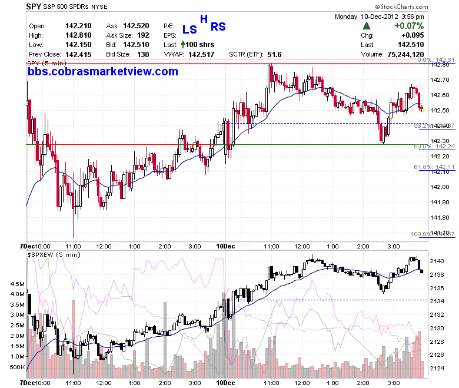Click the 7Dec date marker on lower axis
Viewport: 459px width, 388px height.
(26, 383)
